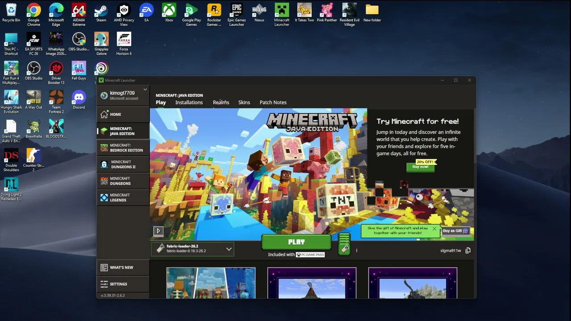Select the Pink Panther desktop shortcut

click(327, 13)
